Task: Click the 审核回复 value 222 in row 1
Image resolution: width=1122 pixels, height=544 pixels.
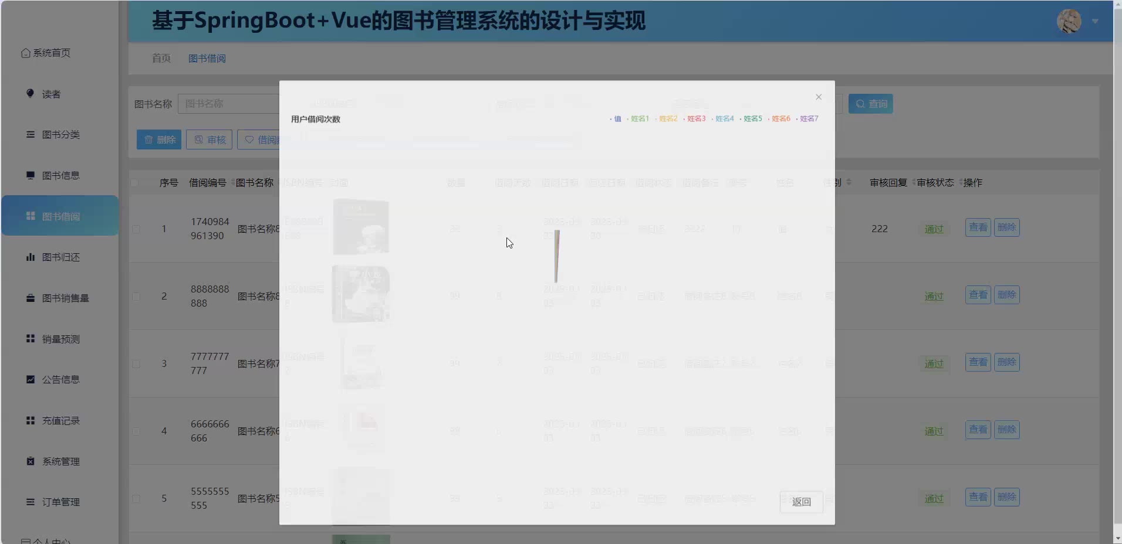Action: [x=879, y=229]
